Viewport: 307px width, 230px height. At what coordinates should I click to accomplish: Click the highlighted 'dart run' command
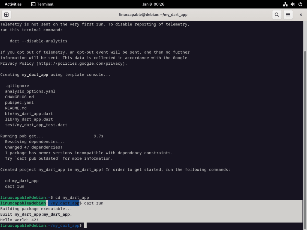point(94,203)
